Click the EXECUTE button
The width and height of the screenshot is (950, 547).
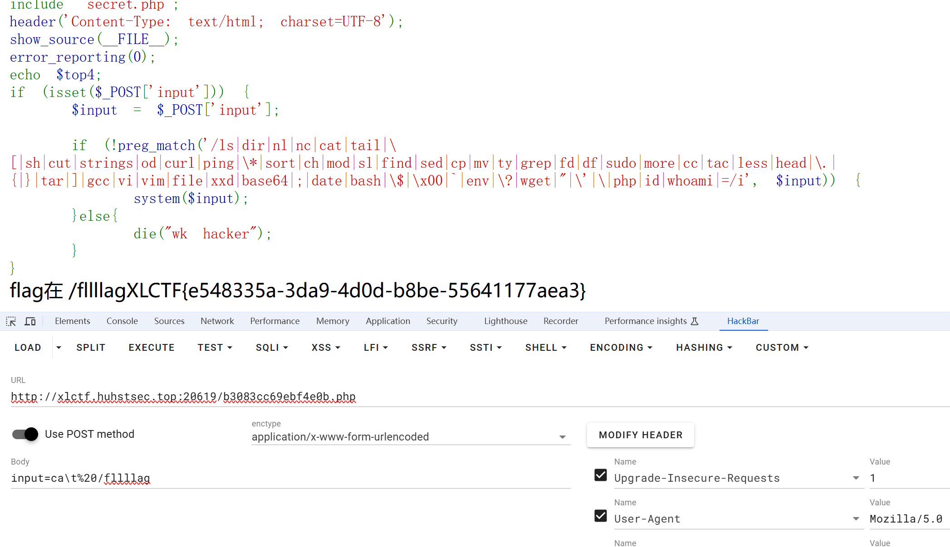click(152, 348)
